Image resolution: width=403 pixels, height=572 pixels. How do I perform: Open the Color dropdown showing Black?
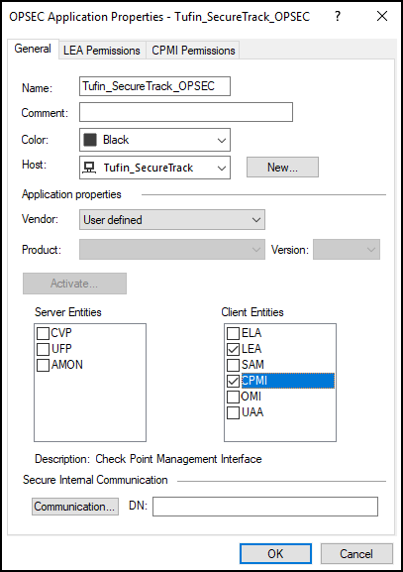pyautogui.click(x=154, y=140)
